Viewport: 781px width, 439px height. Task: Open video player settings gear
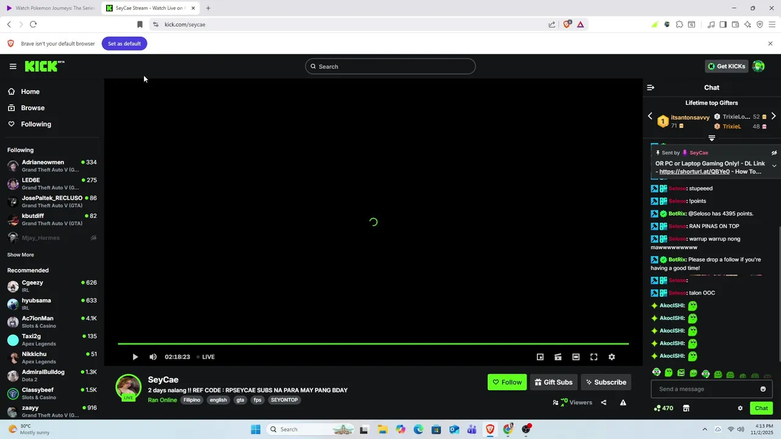click(611, 357)
